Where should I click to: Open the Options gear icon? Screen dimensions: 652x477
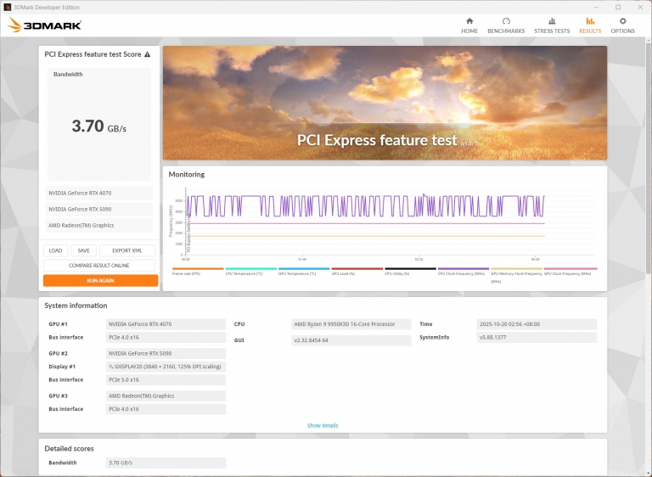622,21
